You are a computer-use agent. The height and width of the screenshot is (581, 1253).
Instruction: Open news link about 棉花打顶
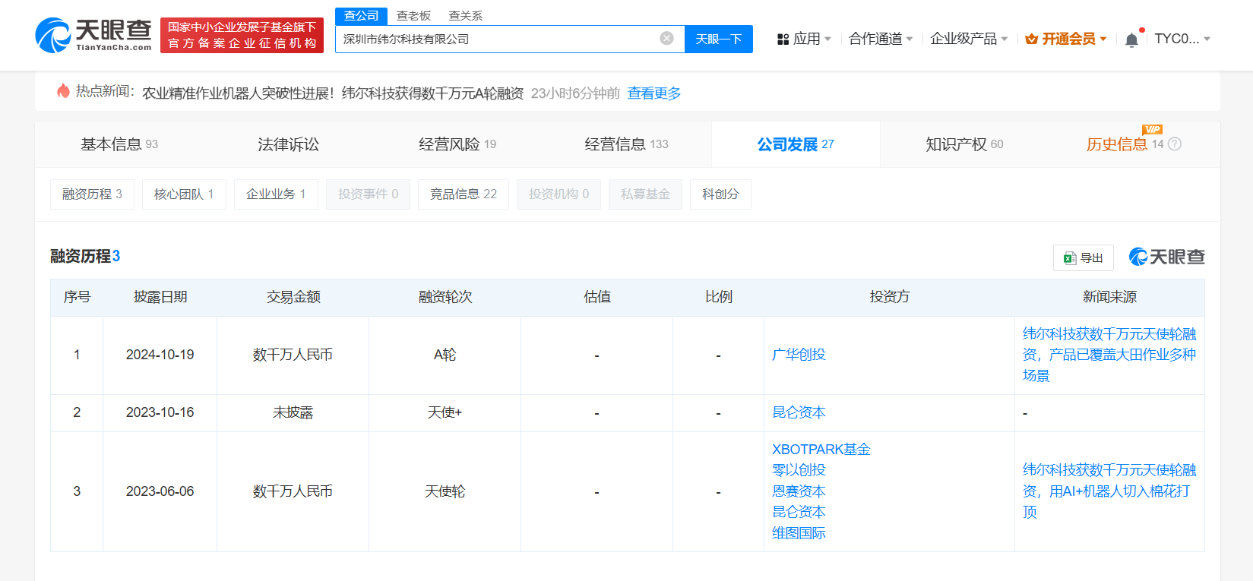(x=1109, y=491)
